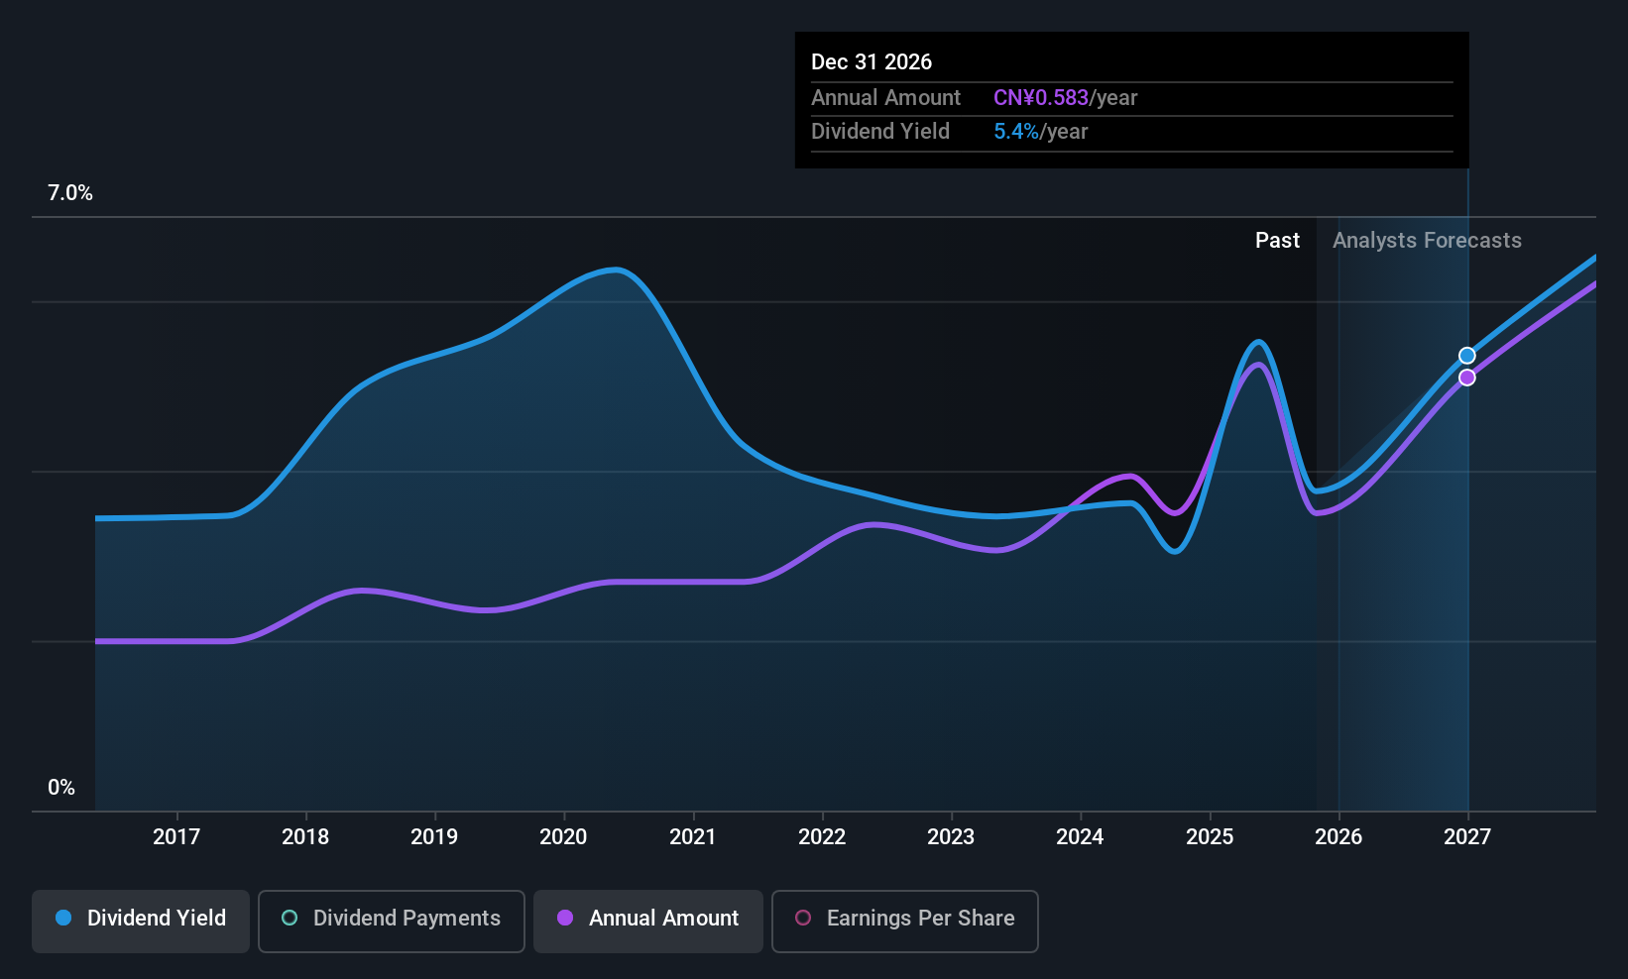Click the 2027 year label on the axis
The height and width of the screenshot is (979, 1628).
(1466, 836)
